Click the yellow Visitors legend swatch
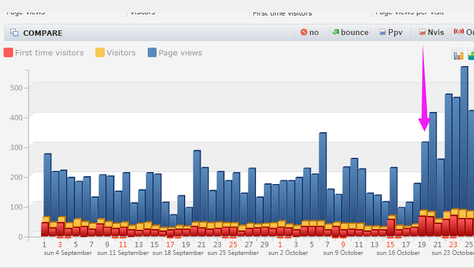Image resolution: width=474 pixels, height=268 pixels. 99,53
